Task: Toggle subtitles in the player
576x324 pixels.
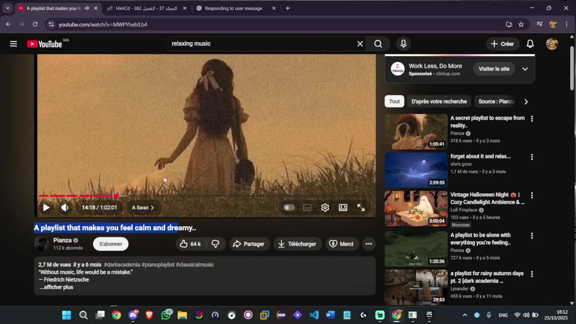Action: pos(307,207)
